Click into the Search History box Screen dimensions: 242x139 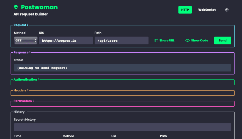point(123,127)
